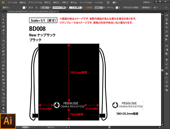Expand the collapsed tools panel arrows
170x129 pixels.
pos(2,11)
